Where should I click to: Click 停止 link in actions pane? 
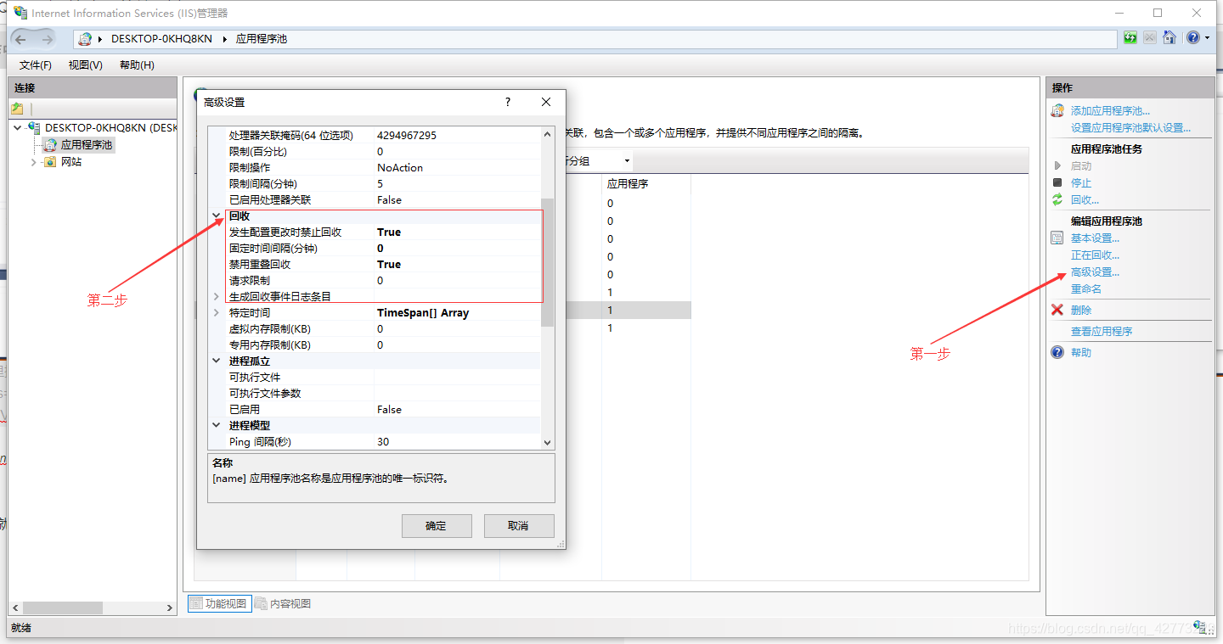(1081, 183)
